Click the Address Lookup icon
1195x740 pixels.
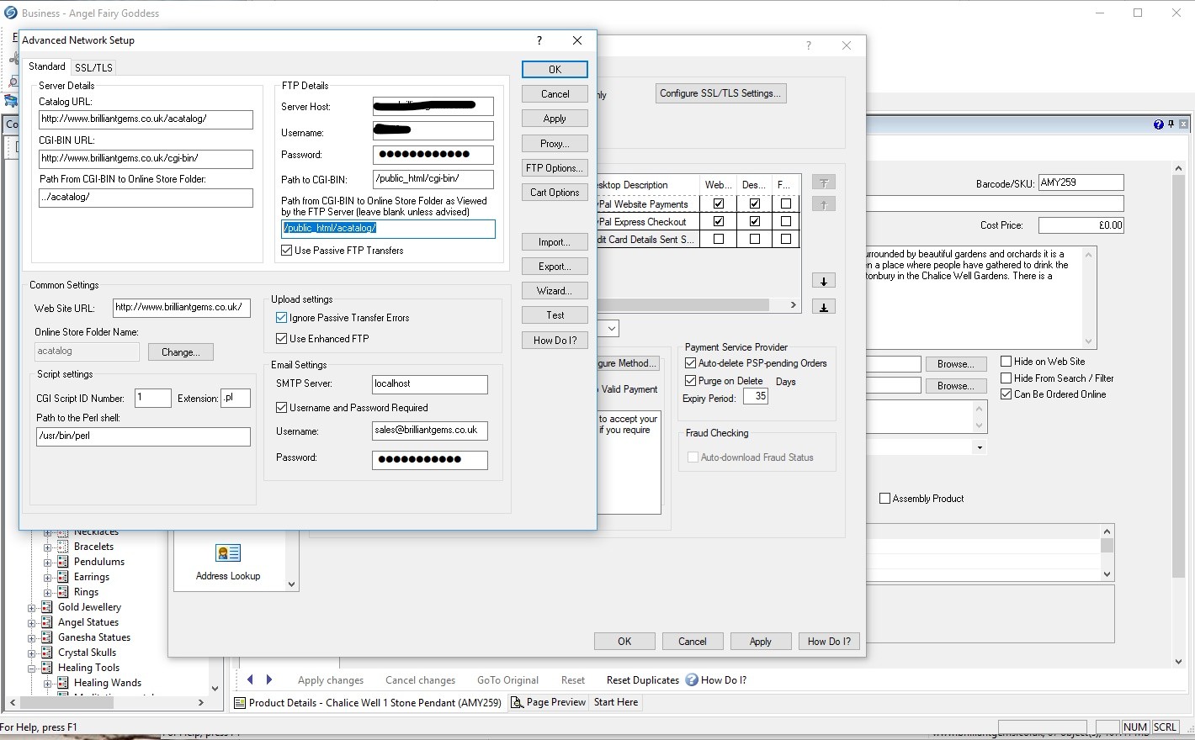click(228, 553)
